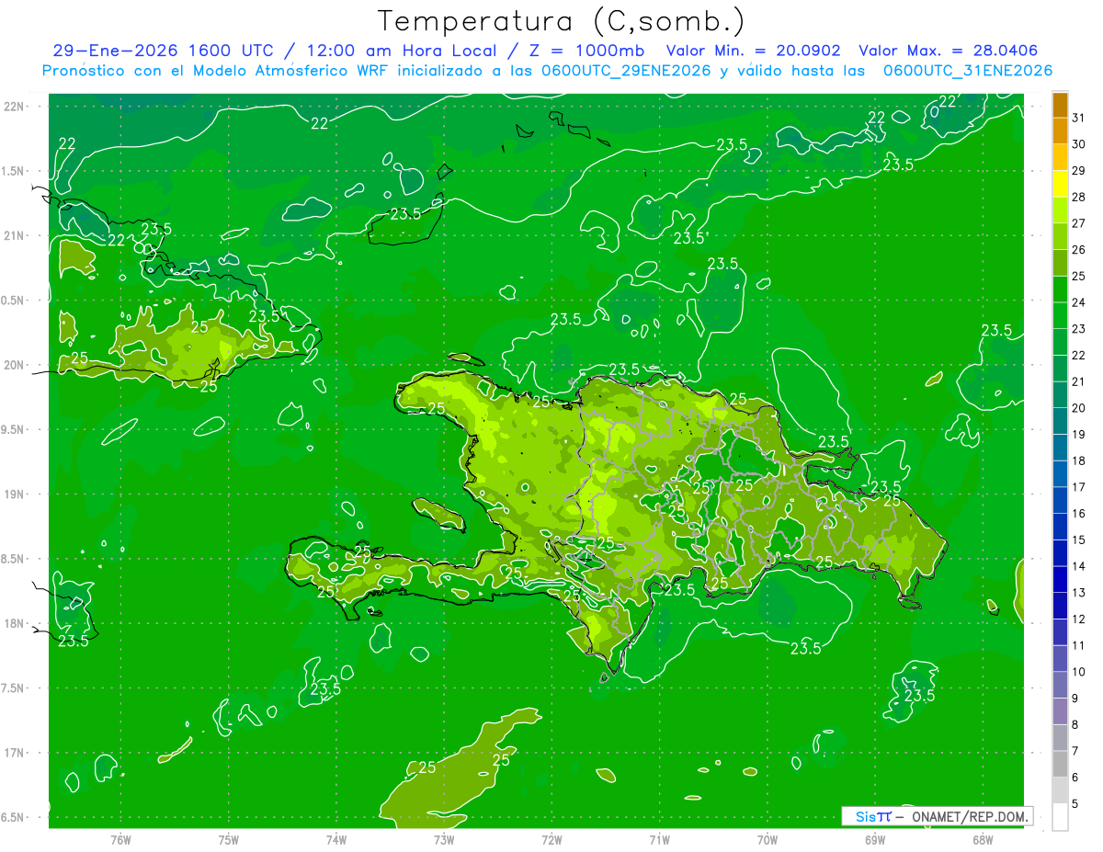Screen dimensions: 1103x852
Task: Click the '20N' latitude axis label
Action: (x=14, y=365)
